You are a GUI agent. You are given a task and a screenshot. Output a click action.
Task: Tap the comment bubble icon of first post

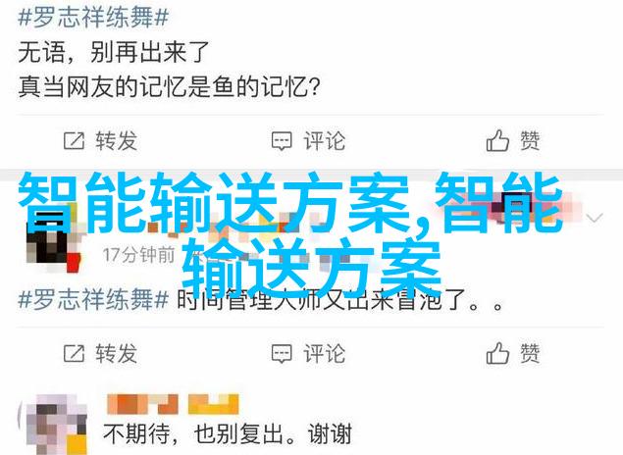(x=282, y=141)
